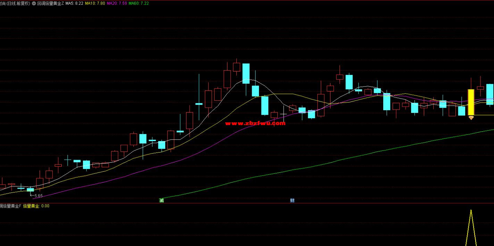Click the blue 财 marker icon
494x246 pixels.
tap(292, 200)
